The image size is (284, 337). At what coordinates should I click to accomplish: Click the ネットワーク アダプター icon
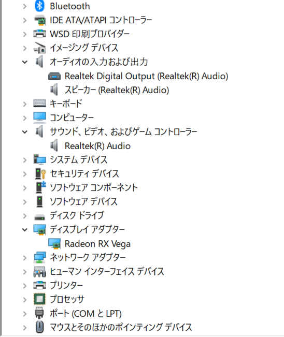coord(39,257)
